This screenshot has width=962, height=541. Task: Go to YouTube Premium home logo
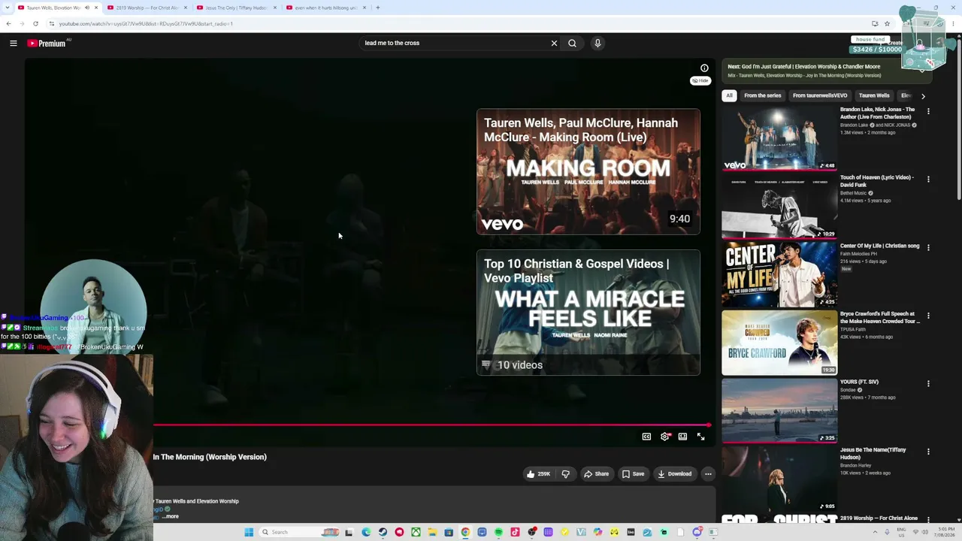pos(47,44)
